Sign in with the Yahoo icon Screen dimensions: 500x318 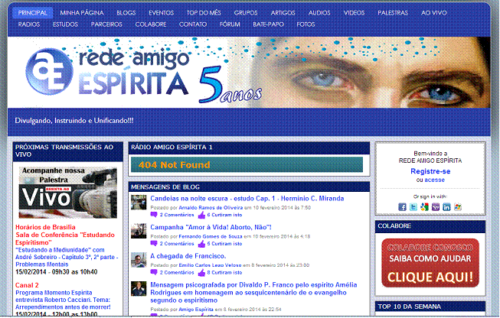click(x=436, y=207)
